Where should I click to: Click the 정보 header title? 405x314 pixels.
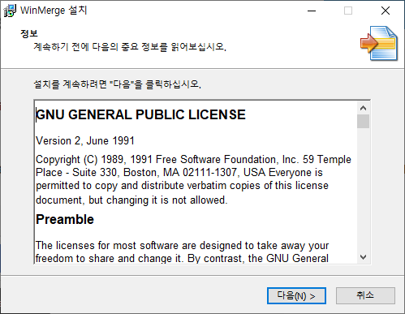tap(29, 33)
